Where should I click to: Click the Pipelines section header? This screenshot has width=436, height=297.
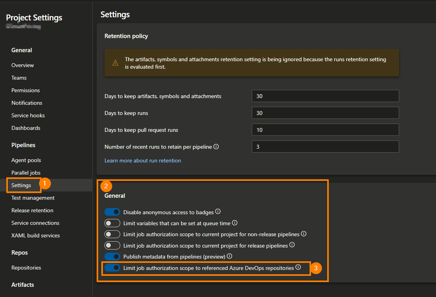23,145
